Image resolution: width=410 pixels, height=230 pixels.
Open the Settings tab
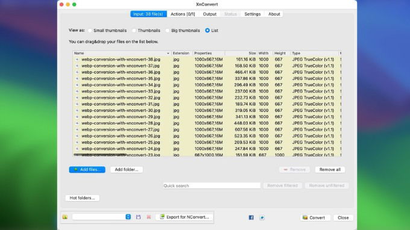click(x=252, y=14)
